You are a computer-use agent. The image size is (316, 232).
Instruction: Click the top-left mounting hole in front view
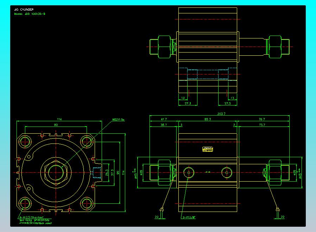point(25,142)
